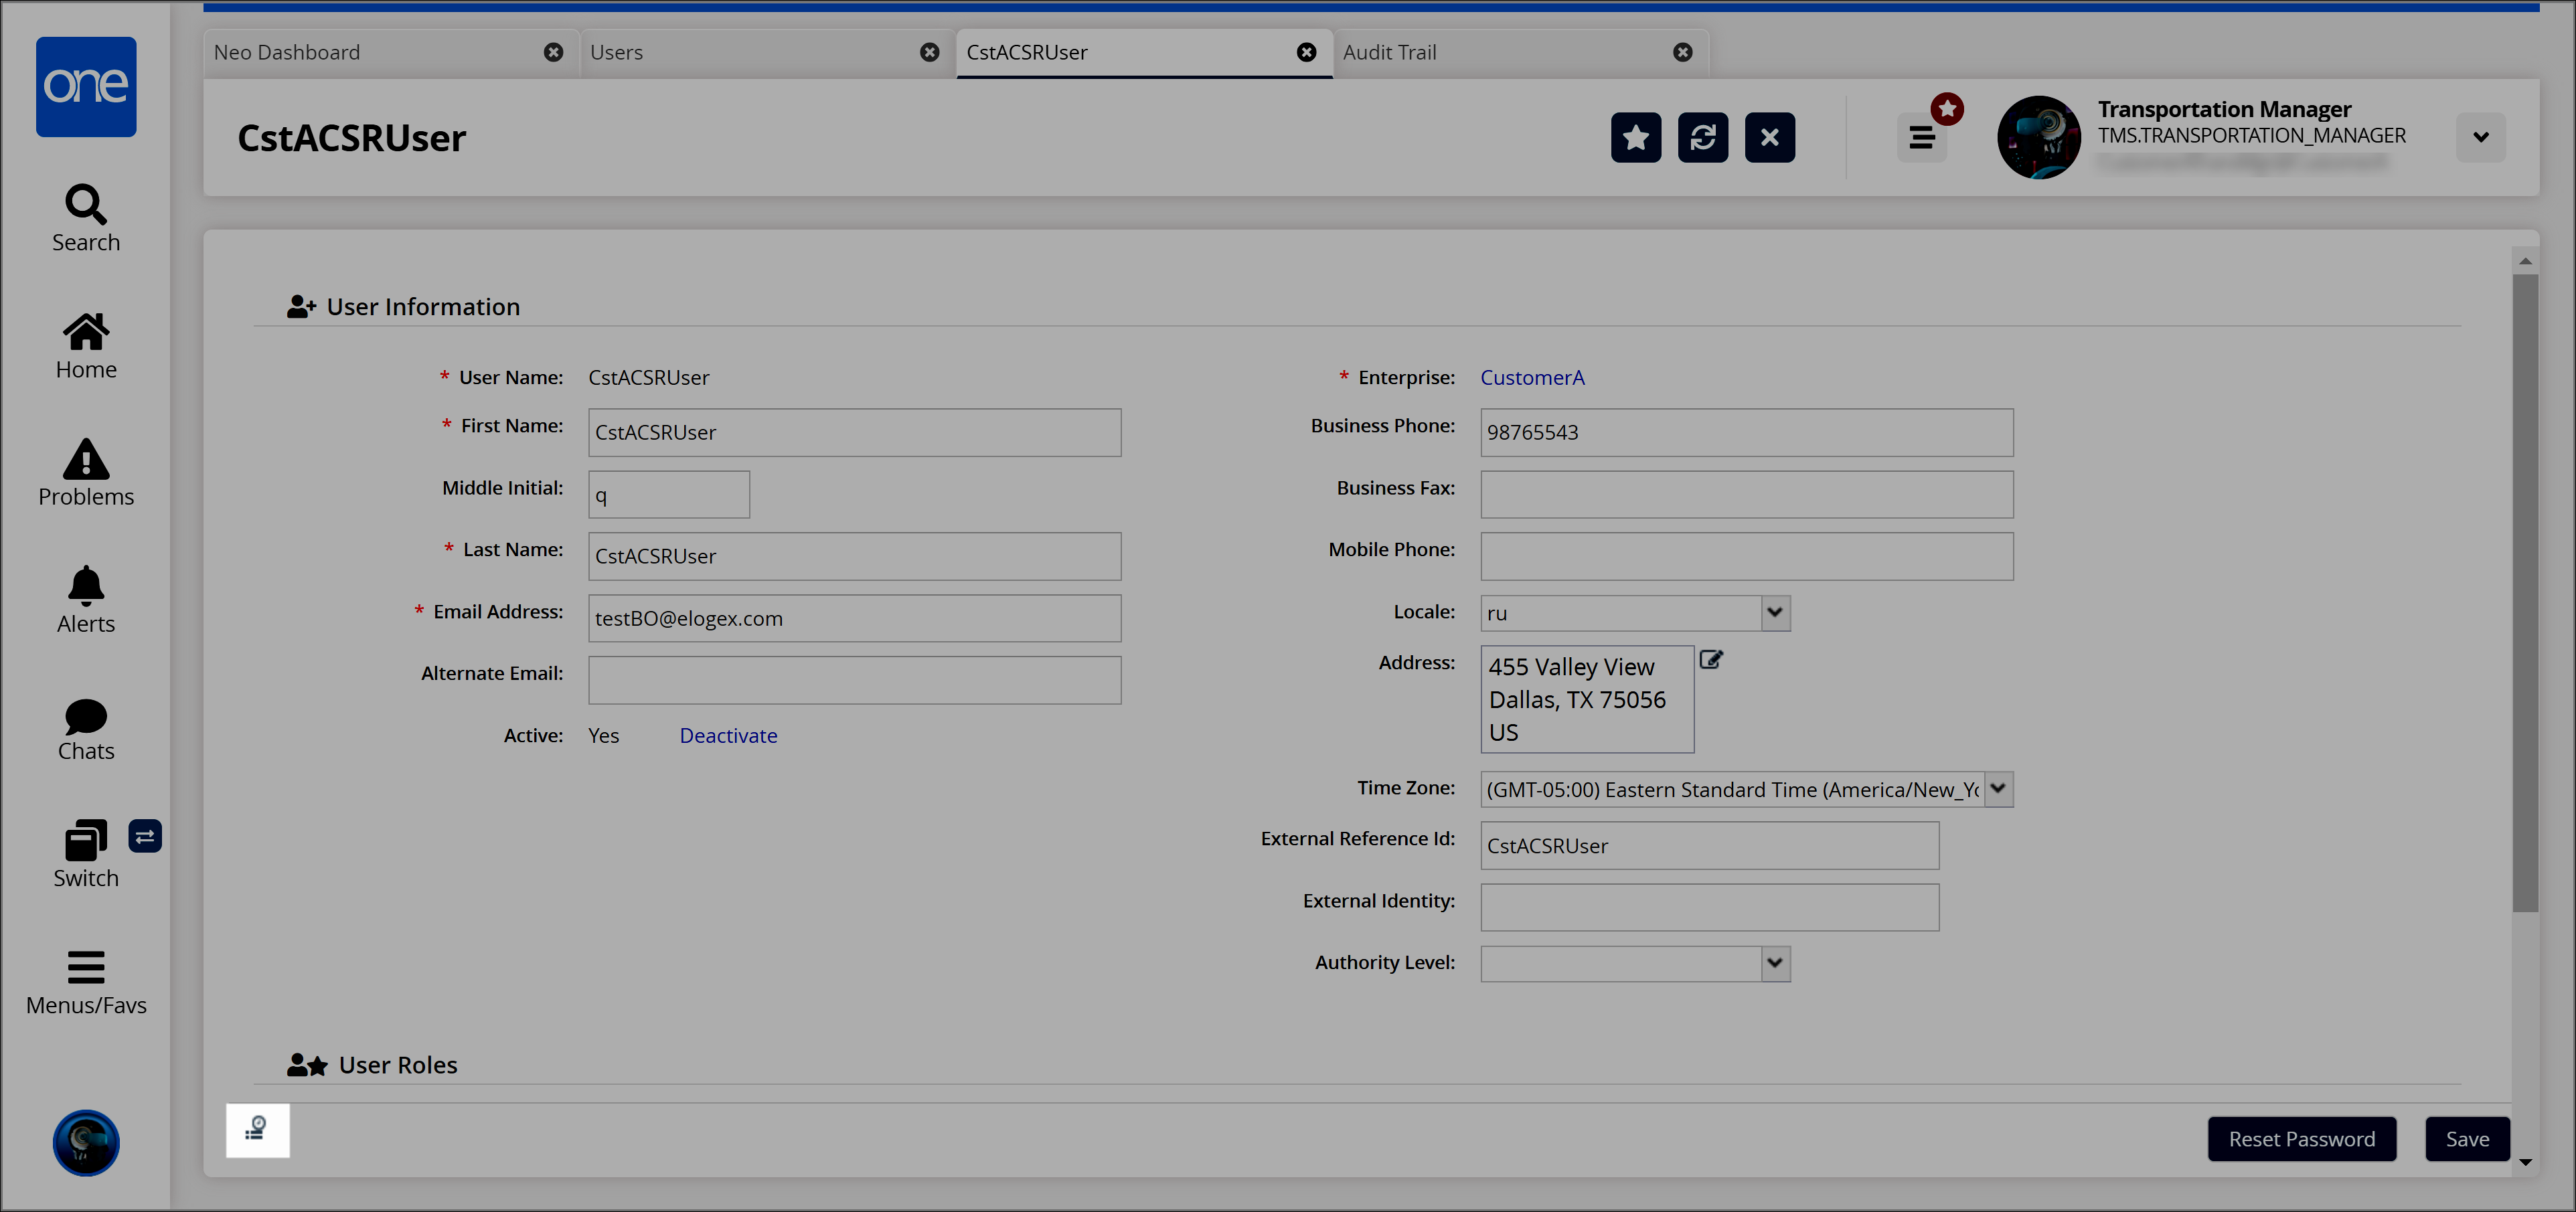Open the Time Zone dropdown
The width and height of the screenshot is (2576, 1212).
point(1997,788)
